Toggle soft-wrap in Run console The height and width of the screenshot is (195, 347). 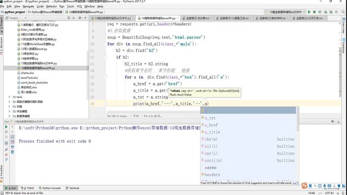[12, 137]
